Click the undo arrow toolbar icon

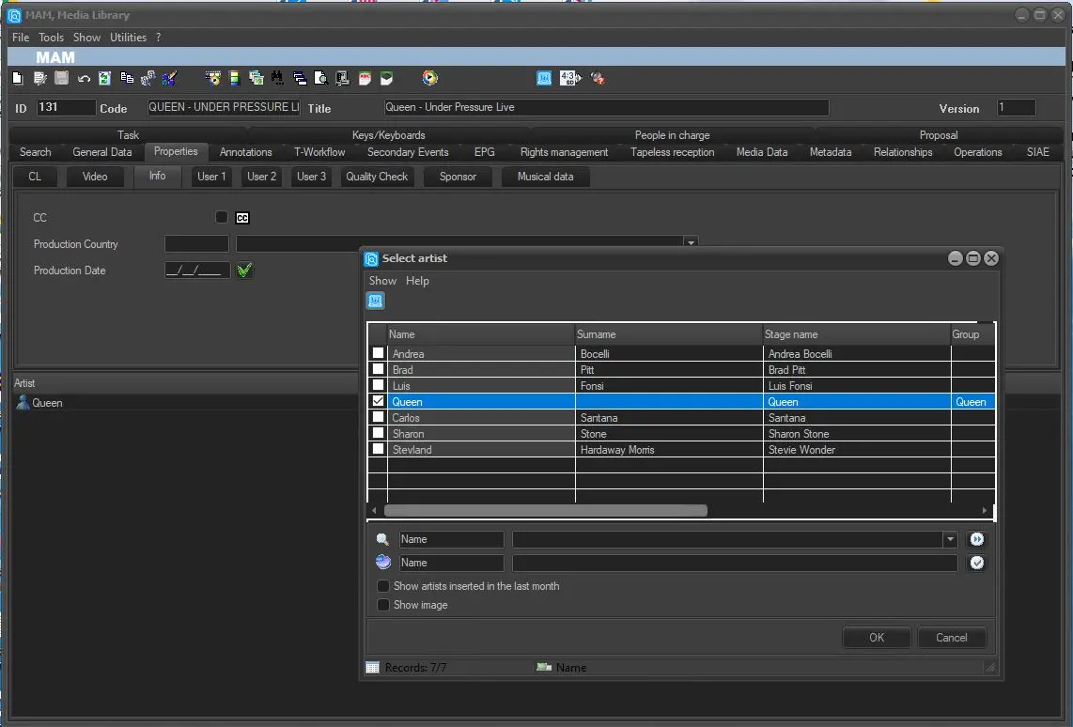(84, 79)
